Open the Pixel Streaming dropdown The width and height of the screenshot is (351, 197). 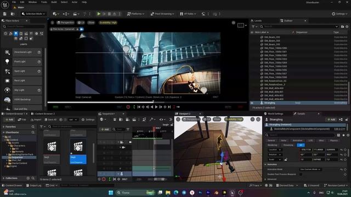pos(162,14)
